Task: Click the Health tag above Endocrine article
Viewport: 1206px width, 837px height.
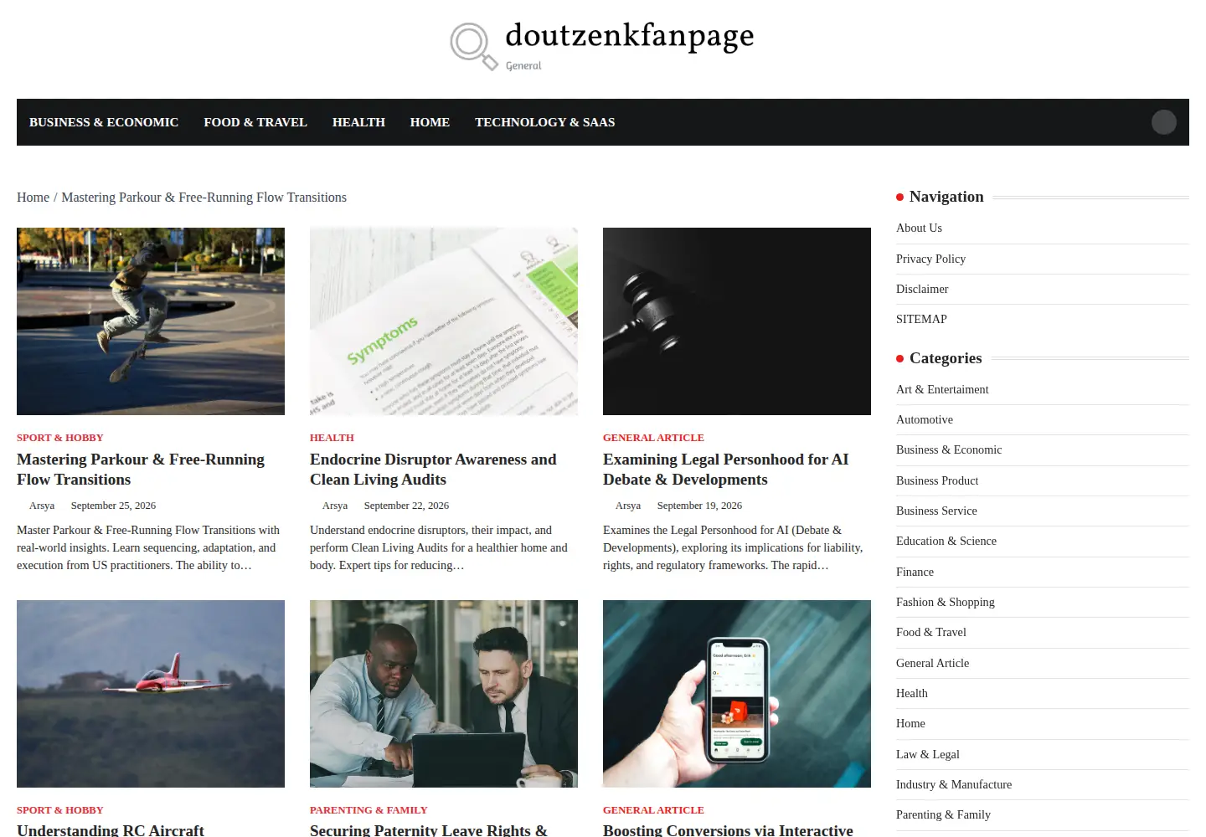Action: [332, 438]
